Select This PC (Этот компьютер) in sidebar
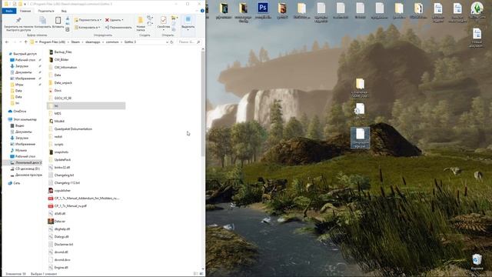This screenshot has width=492, height=277. 22,120
